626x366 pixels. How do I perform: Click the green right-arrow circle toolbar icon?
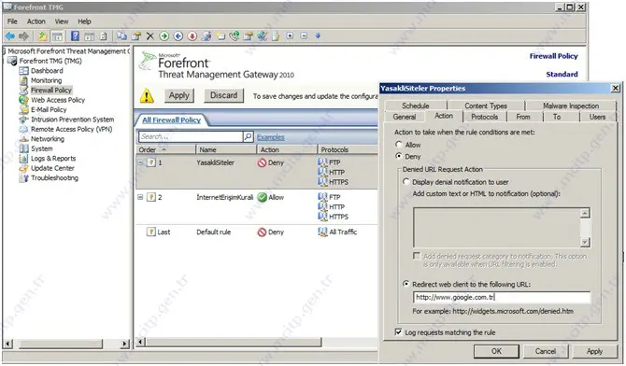164,36
